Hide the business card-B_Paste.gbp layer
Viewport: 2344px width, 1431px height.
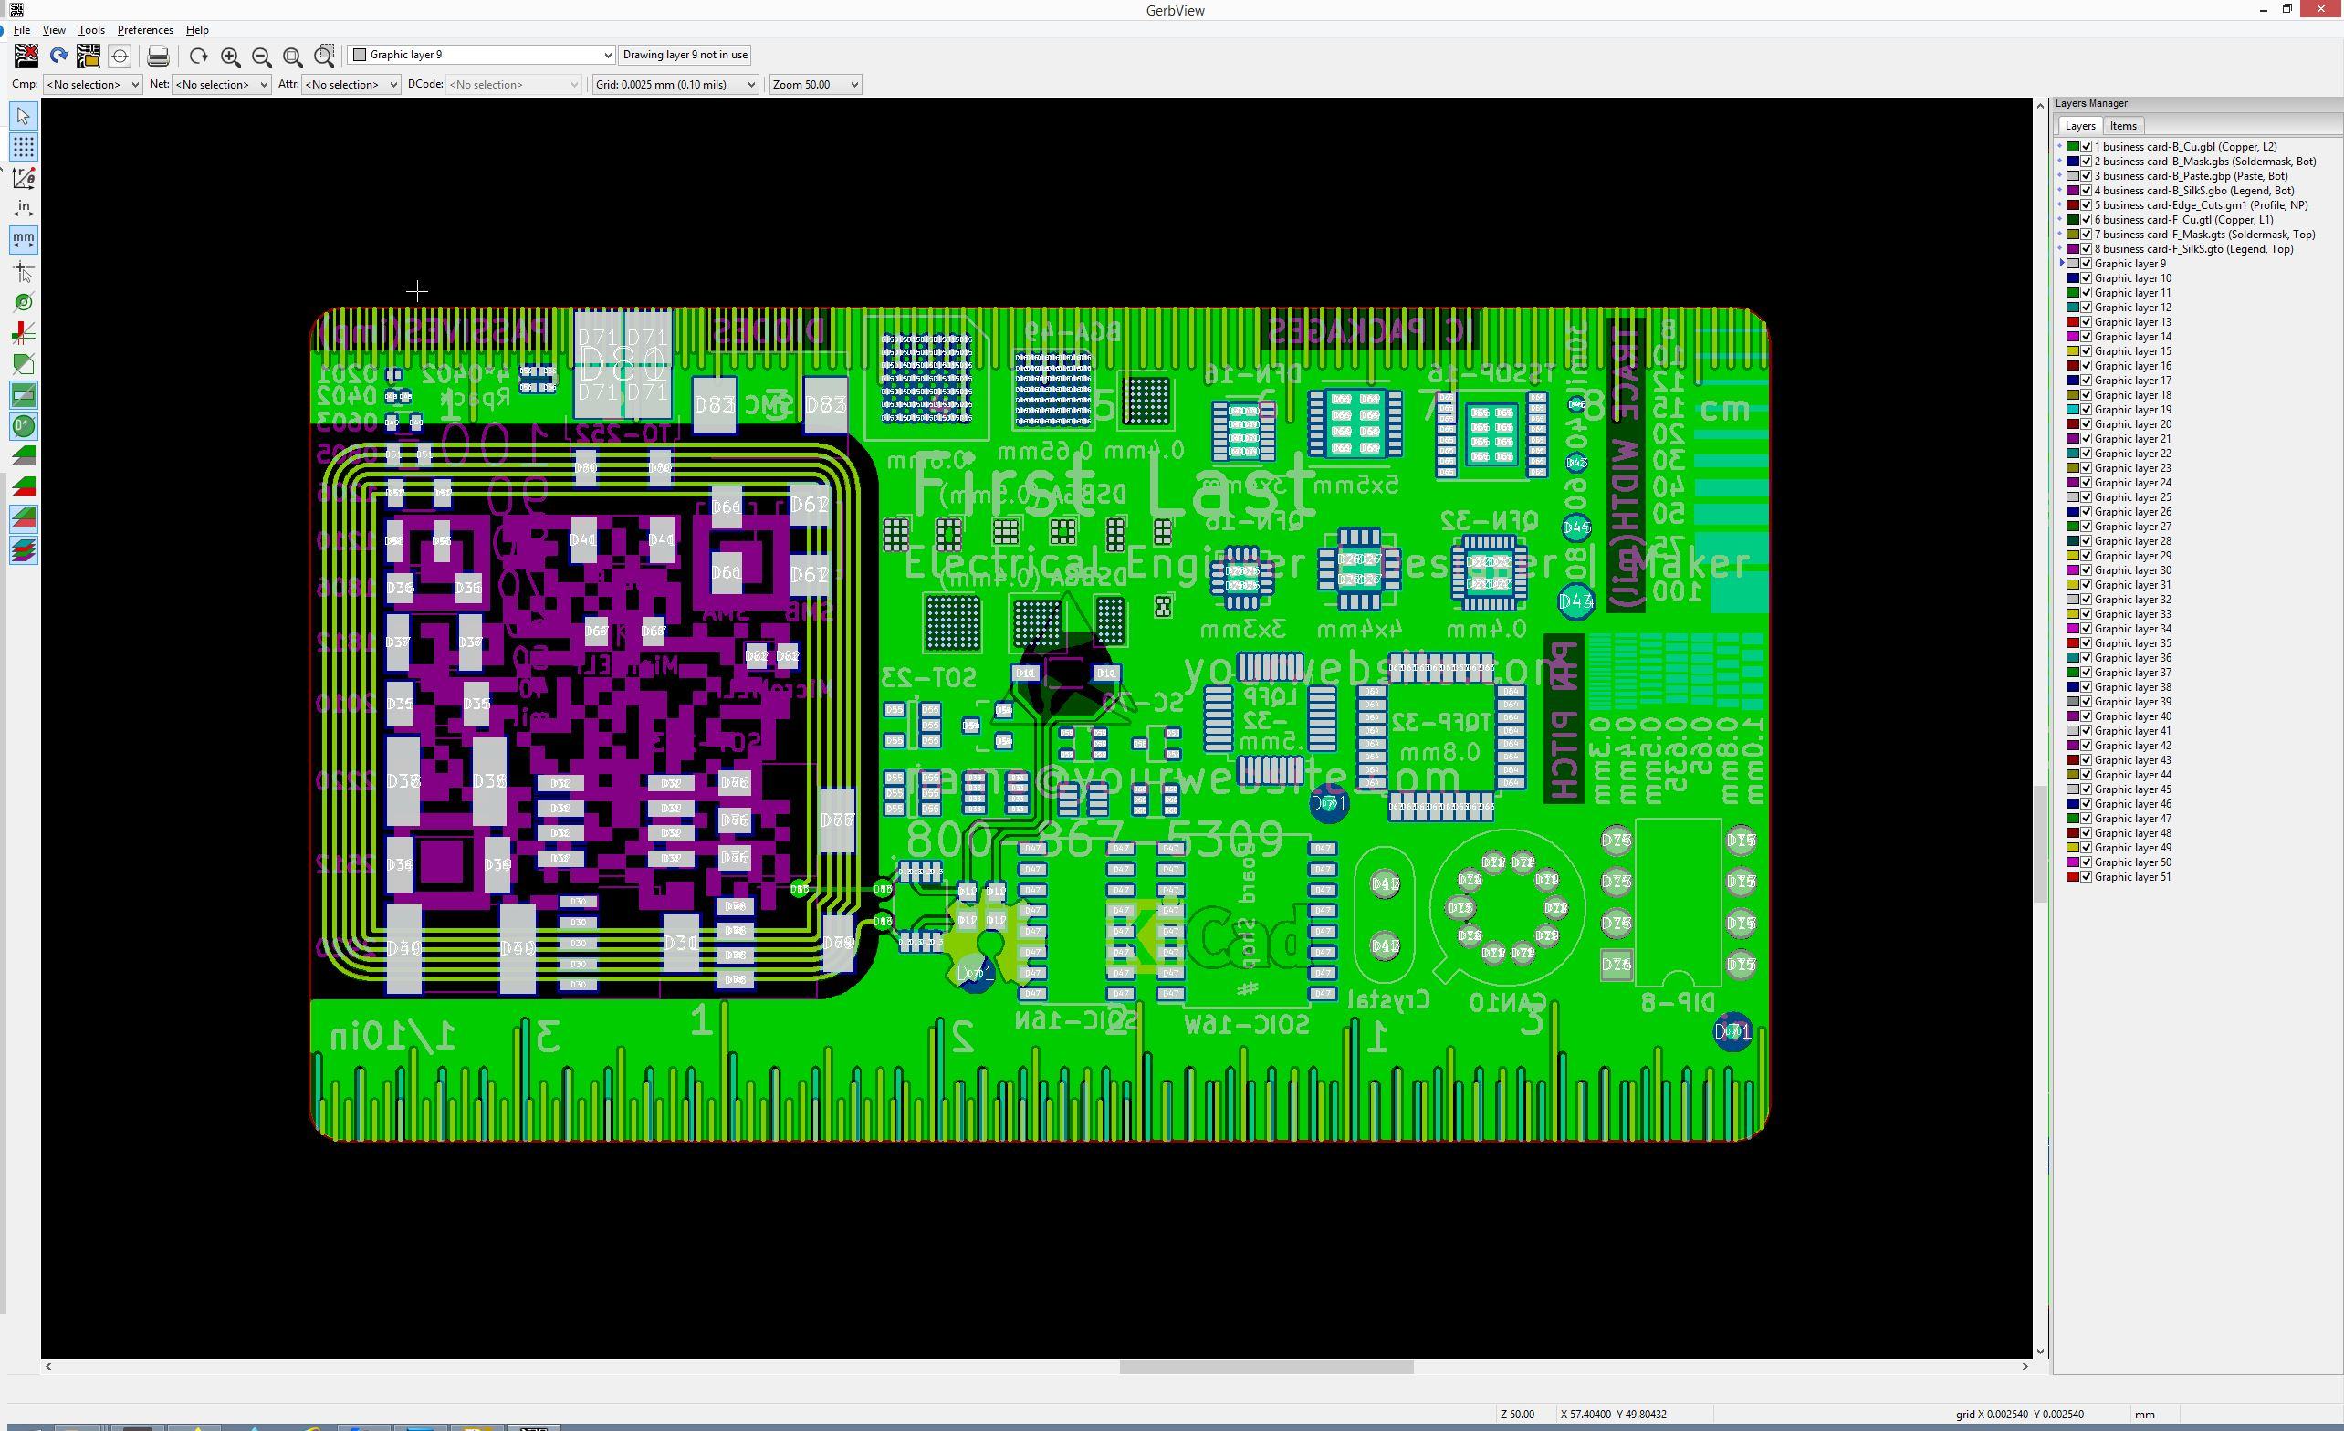pos(2087,176)
